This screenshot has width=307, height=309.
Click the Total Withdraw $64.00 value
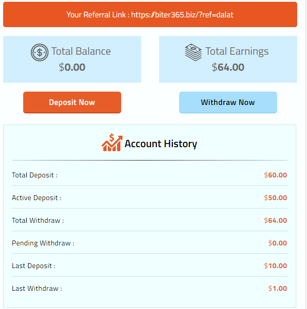click(x=275, y=221)
